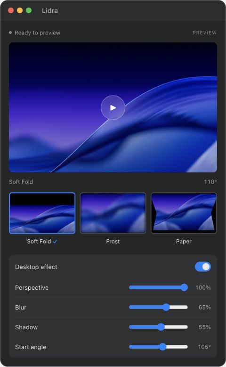
Task: Click the 105° Start angle value
Action: [204, 347]
